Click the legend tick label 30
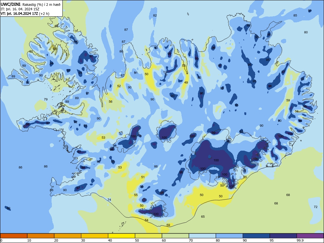Viewport: 324px width, 243px height. pyautogui.click(x=83, y=240)
